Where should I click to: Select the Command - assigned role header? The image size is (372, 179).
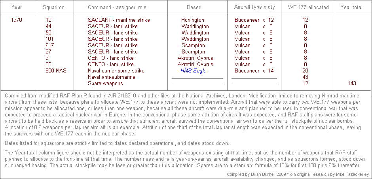[x=117, y=7]
